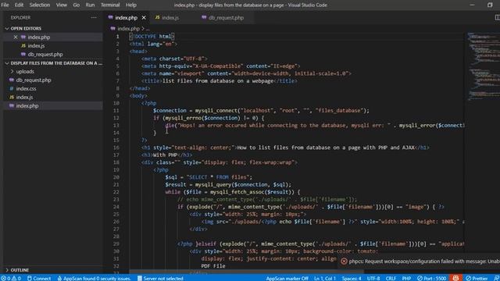Screen dimensions: 500x281
Task: Click the editor minimap
Action: 483,67
